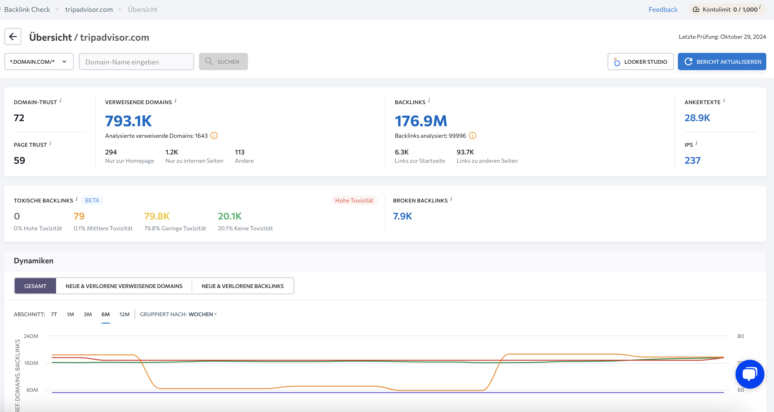774x412 pixels.
Task: Open 7.9K broken backlinks value
Action: click(x=402, y=216)
